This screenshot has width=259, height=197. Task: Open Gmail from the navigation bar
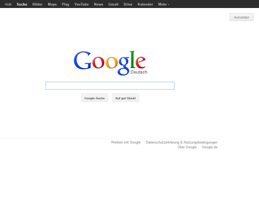113,4
